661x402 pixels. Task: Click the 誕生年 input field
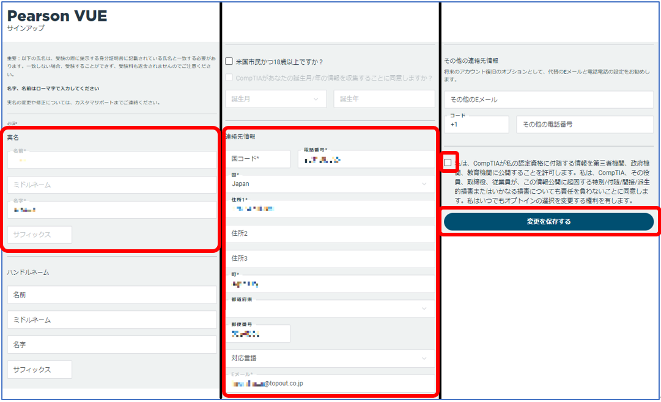(384, 99)
